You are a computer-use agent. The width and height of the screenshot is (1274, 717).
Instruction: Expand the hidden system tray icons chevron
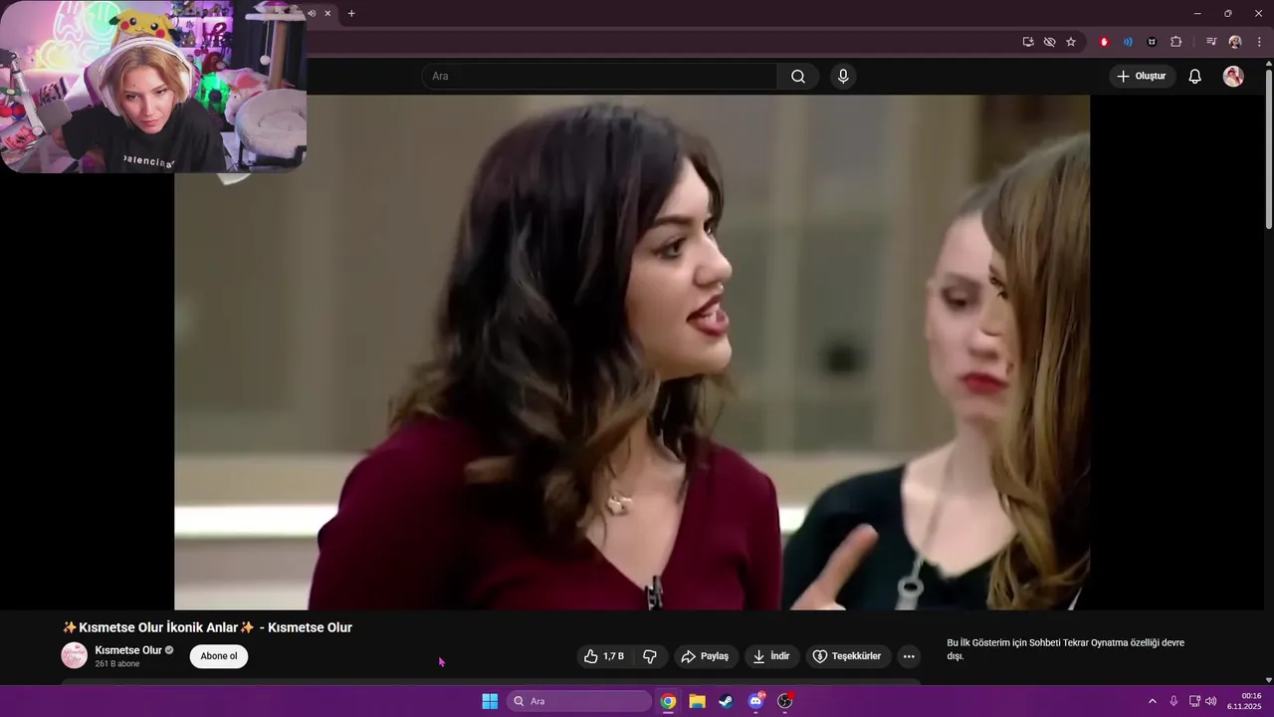click(x=1153, y=701)
